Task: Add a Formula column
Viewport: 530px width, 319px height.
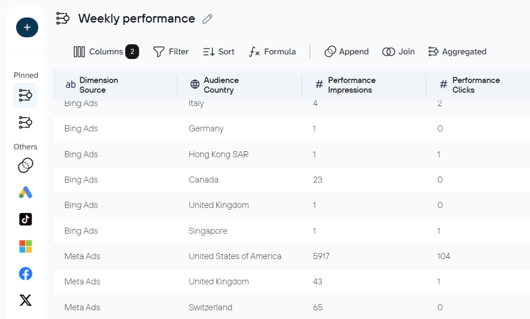Action: 272,52
